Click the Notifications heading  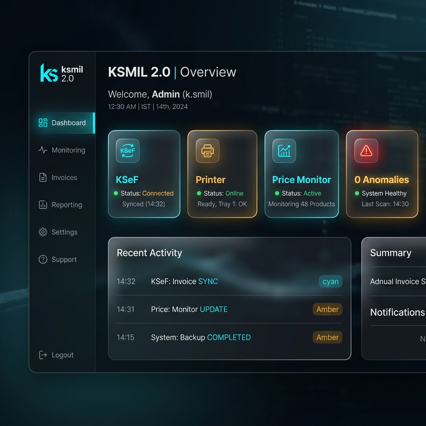coord(397,312)
